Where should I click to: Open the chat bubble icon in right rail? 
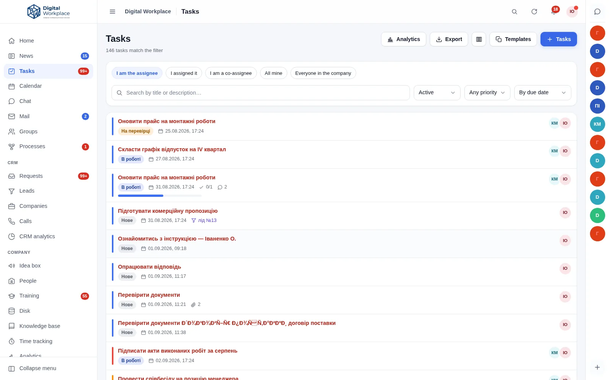598,12
